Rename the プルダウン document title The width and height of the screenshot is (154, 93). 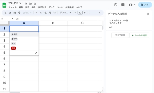click(x=15, y=3)
